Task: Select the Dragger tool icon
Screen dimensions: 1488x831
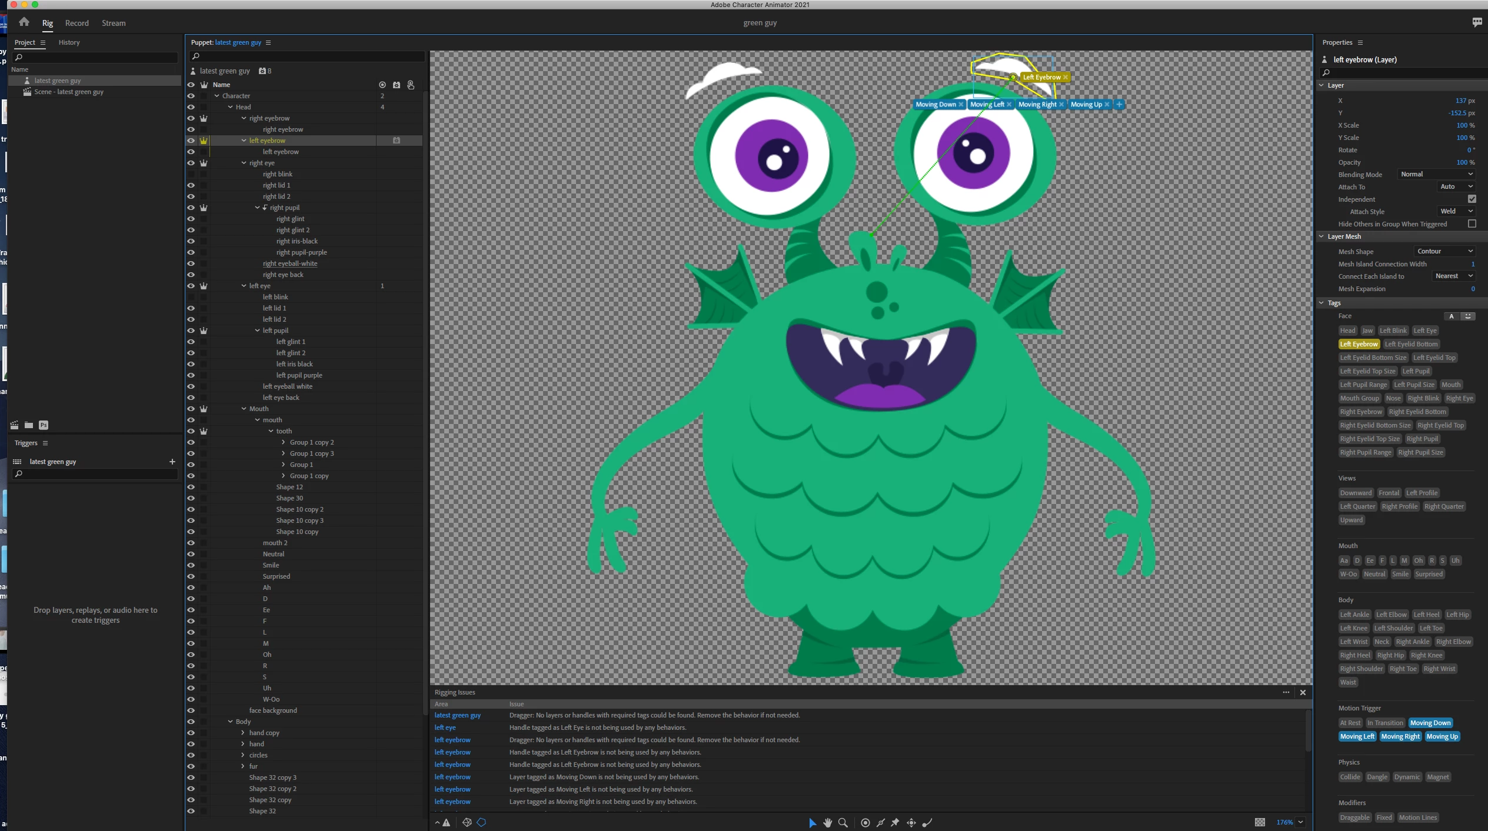Action: pyautogui.click(x=911, y=823)
